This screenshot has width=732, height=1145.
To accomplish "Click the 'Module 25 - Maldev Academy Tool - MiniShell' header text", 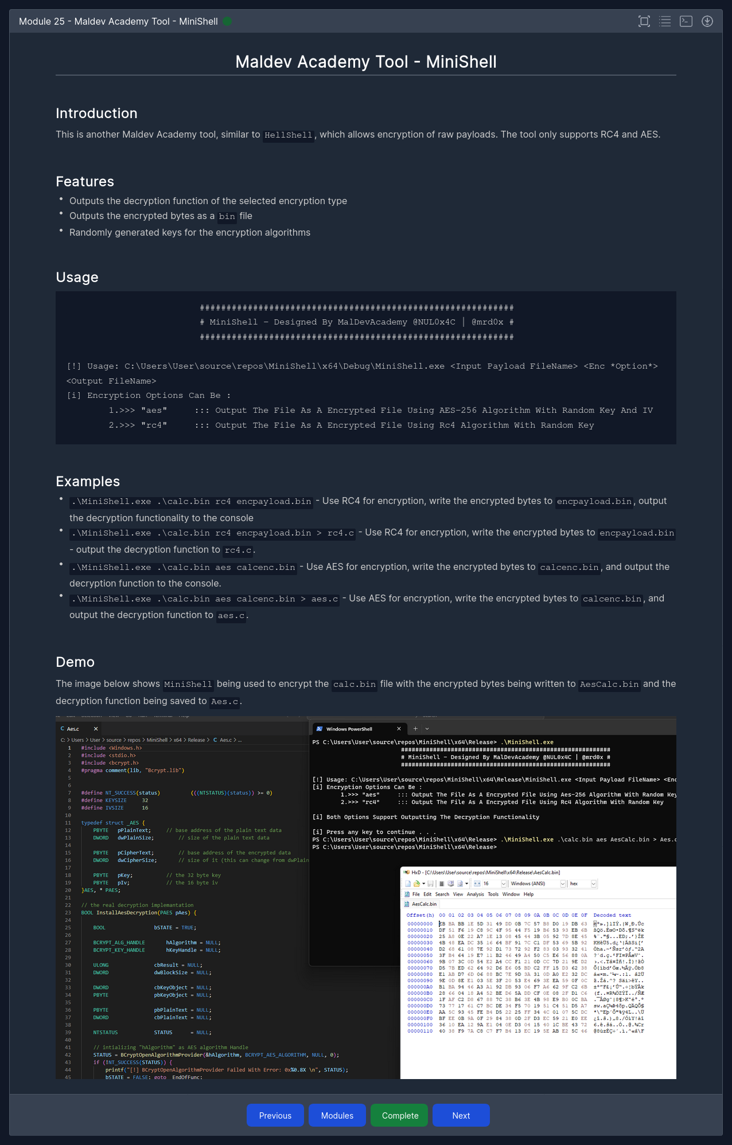I will point(118,21).
